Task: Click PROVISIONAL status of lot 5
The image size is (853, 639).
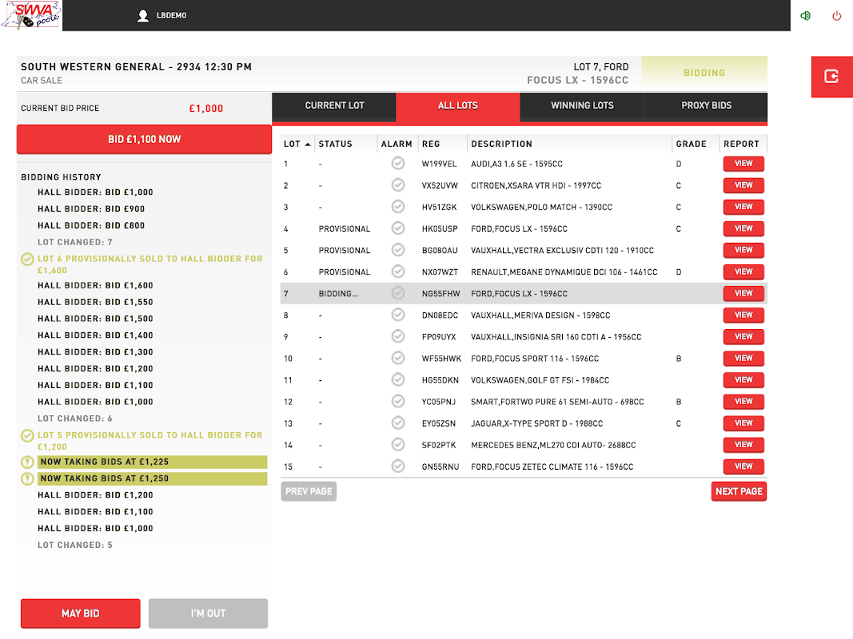Action: pos(345,251)
